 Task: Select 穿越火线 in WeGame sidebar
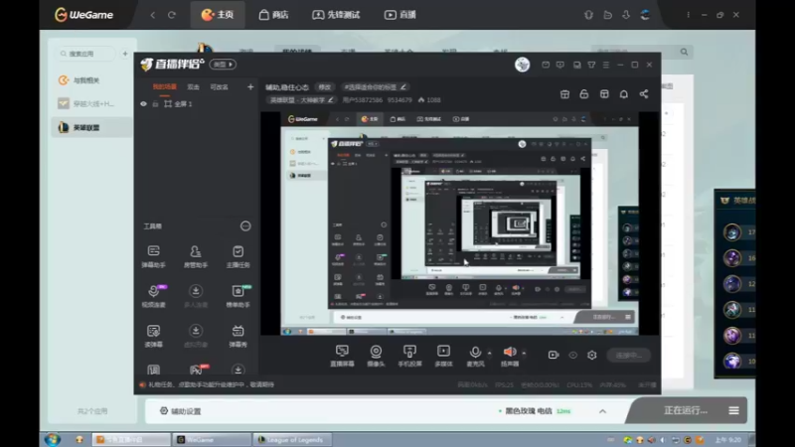click(x=92, y=104)
